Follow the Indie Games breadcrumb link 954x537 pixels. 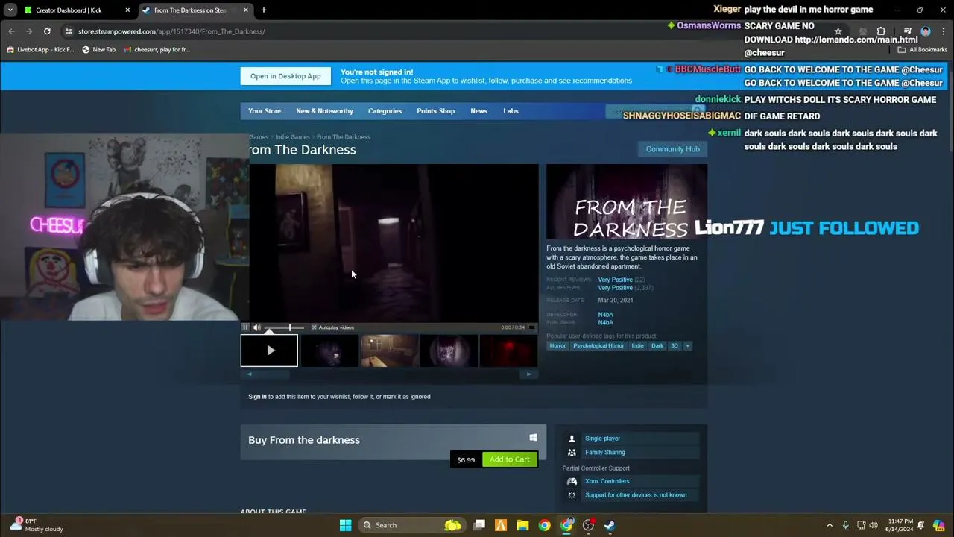click(292, 137)
